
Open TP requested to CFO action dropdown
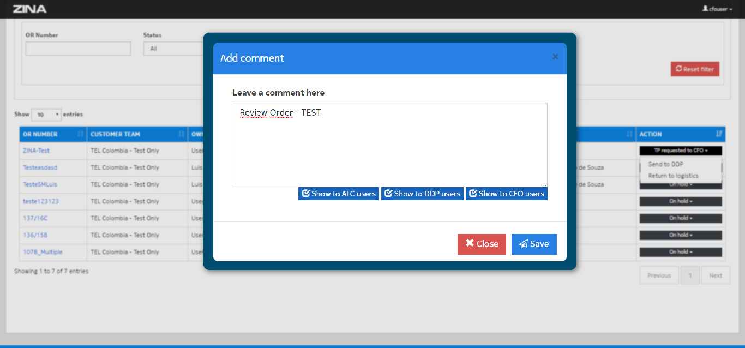point(681,151)
